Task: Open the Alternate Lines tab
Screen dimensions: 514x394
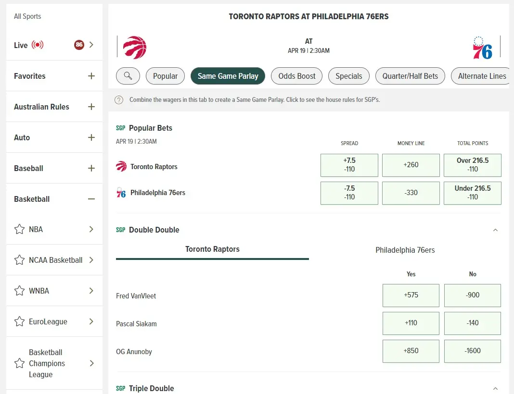Action: (x=480, y=76)
